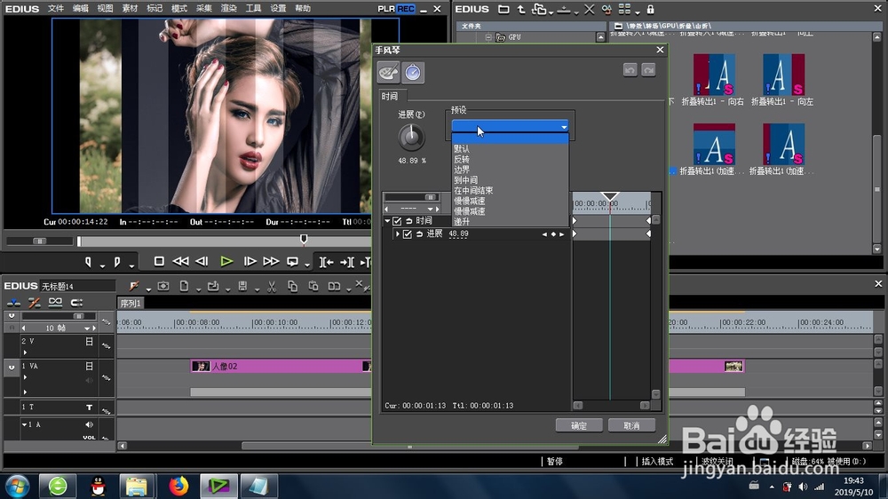Image resolution: width=888 pixels, height=499 pixels.
Task: Click the Redo icon in accordion dialog
Action: pos(648,69)
